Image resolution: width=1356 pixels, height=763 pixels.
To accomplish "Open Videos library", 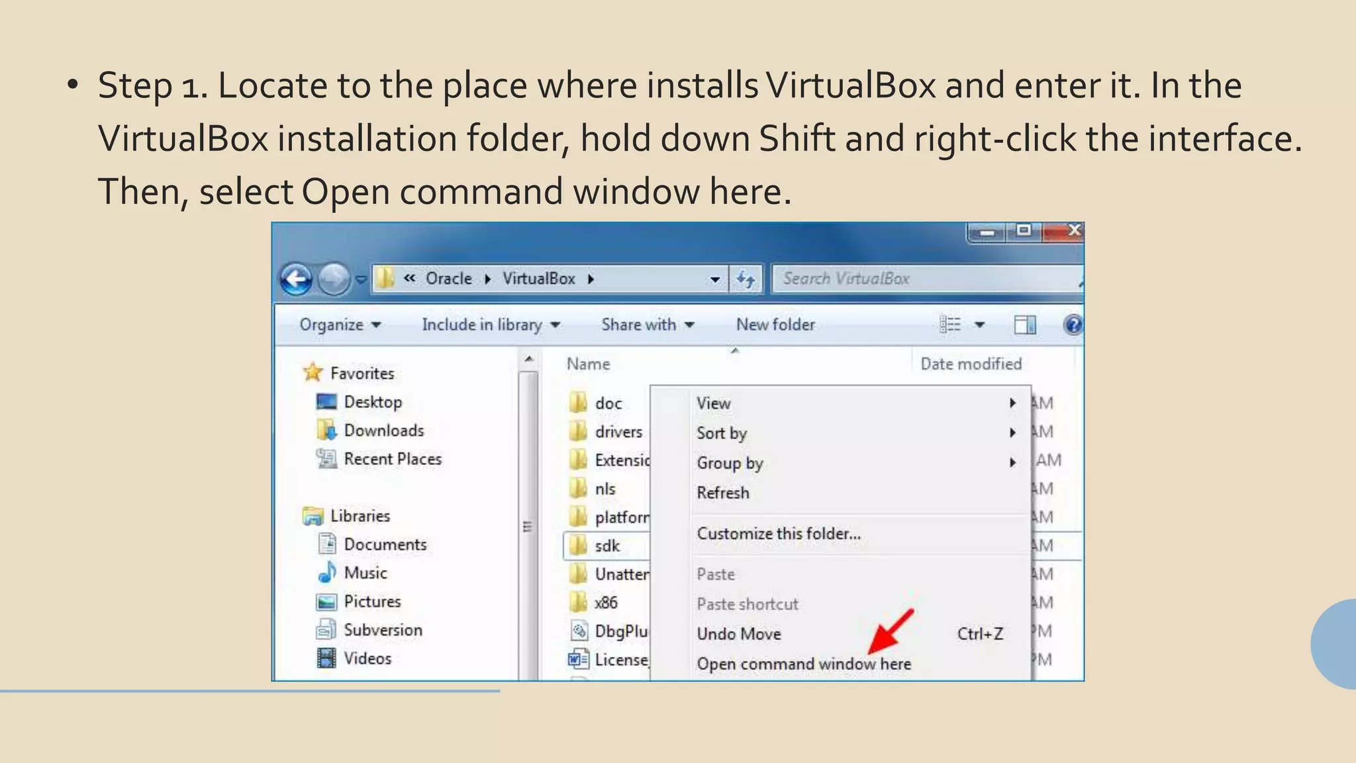I will (367, 658).
